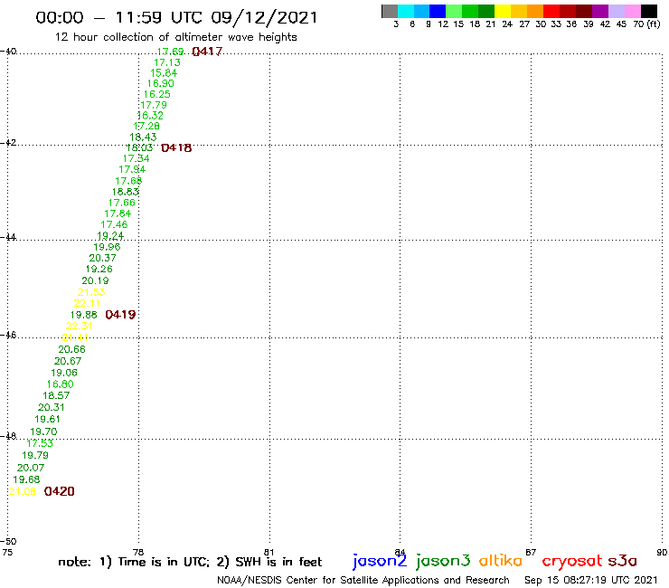The image size is (669, 588).
Task: Click the wave height value 17.84
Action: coord(118,213)
